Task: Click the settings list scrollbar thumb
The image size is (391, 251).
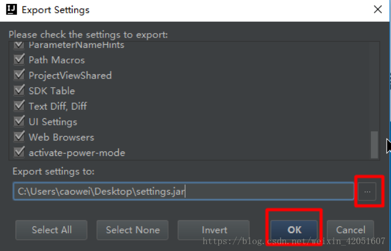Action: (x=374, y=144)
